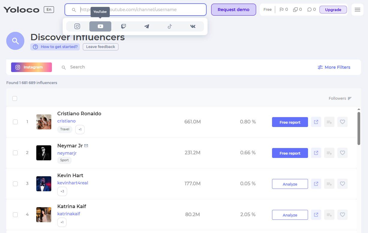
Task: Select Instagram platform icon in search dropdown
Action: 77,26
